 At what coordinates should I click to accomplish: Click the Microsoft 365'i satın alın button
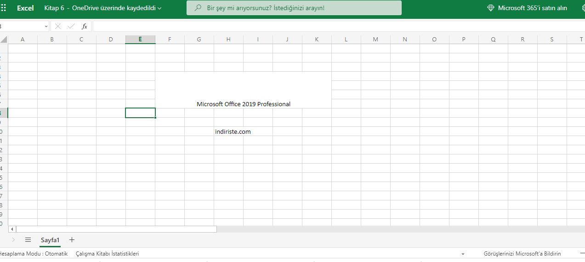pos(528,8)
